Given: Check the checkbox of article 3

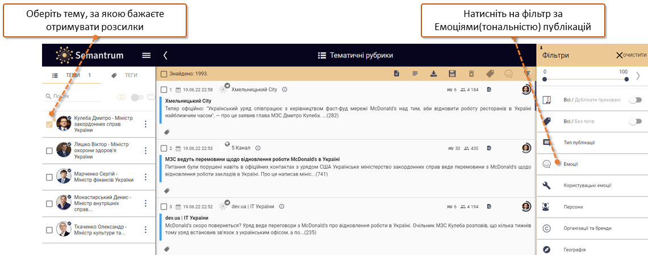Looking at the screenshot, I should (164, 207).
